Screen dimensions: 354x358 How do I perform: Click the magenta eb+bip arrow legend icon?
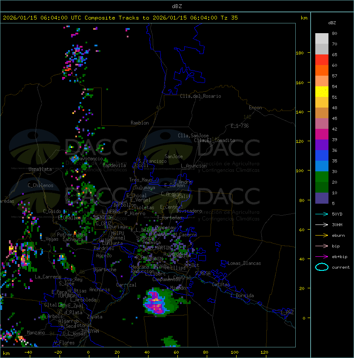tap(322, 257)
